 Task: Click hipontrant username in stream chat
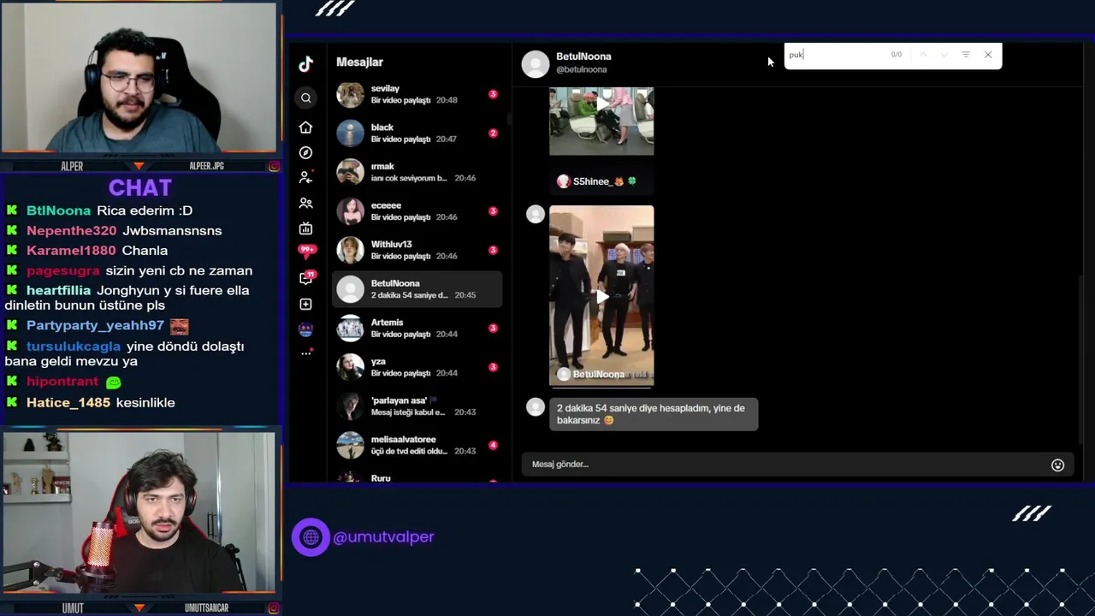62,382
